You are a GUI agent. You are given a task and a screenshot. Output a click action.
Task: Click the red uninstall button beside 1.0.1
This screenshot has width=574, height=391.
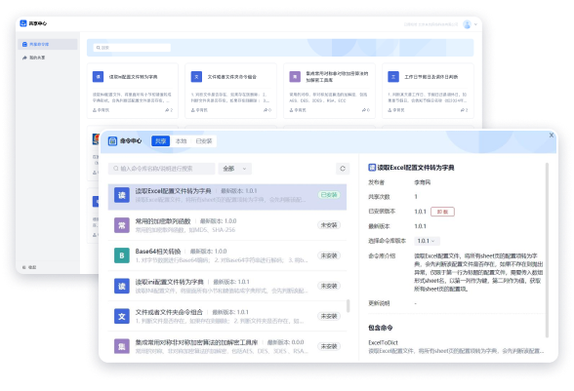(x=442, y=212)
